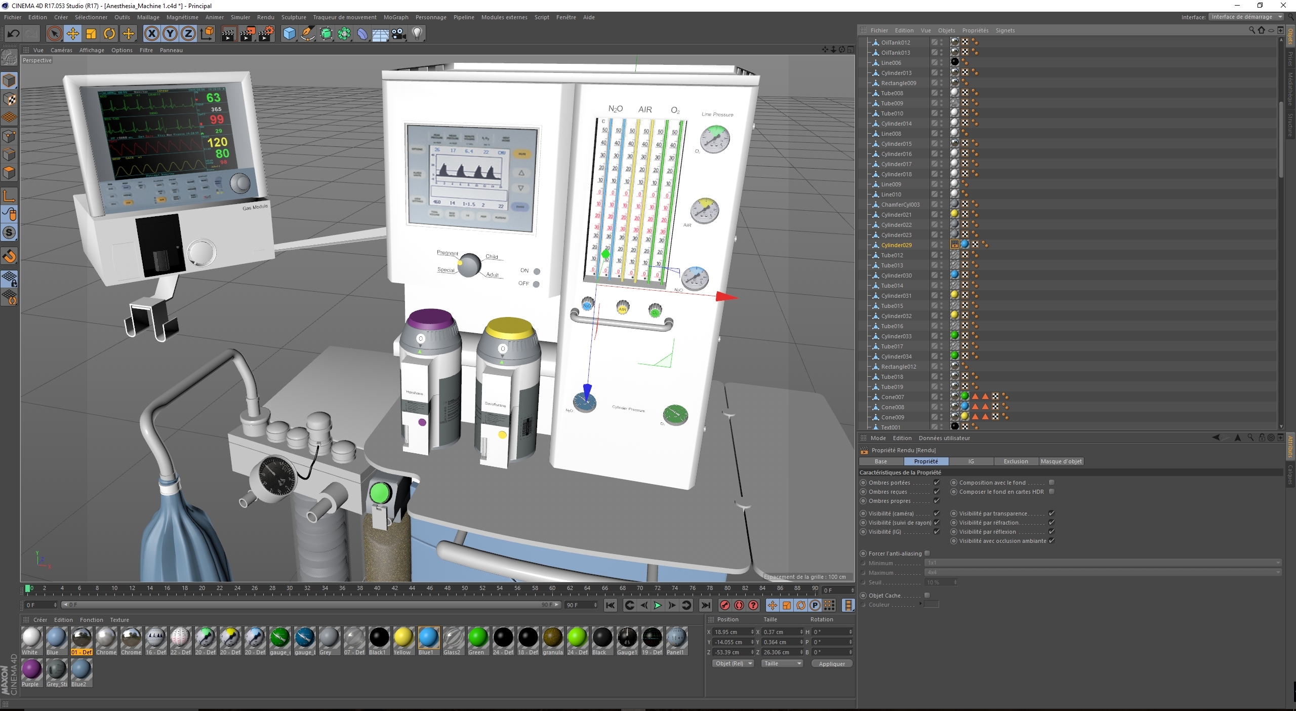Image resolution: width=1296 pixels, height=711 pixels.
Task: Select the Scale tool in the top toolbar
Action: [91, 34]
